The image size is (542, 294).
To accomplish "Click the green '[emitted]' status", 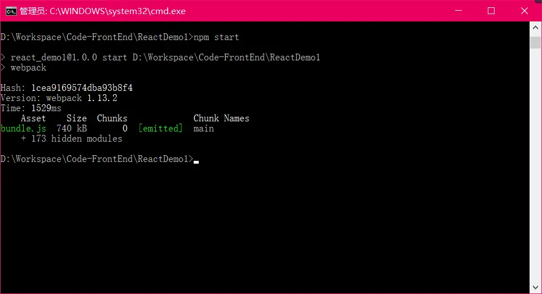I will [x=160, y=129].
